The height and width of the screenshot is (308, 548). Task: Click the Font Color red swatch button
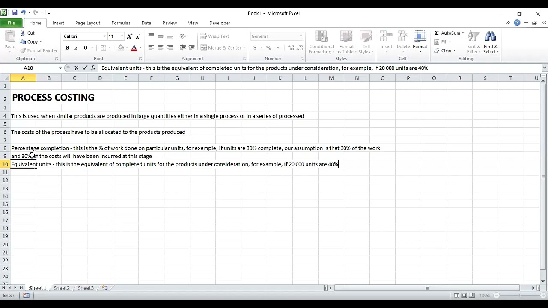click(x=134, y=48)
